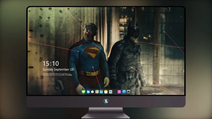212x119 pixels.
Task: Open the yellow-green document app beside the clock
Action: point(97,92)
